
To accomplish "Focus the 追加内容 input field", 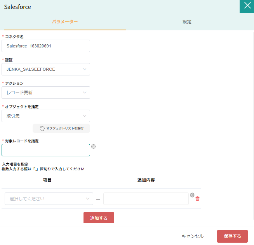I will coord(146,199).
